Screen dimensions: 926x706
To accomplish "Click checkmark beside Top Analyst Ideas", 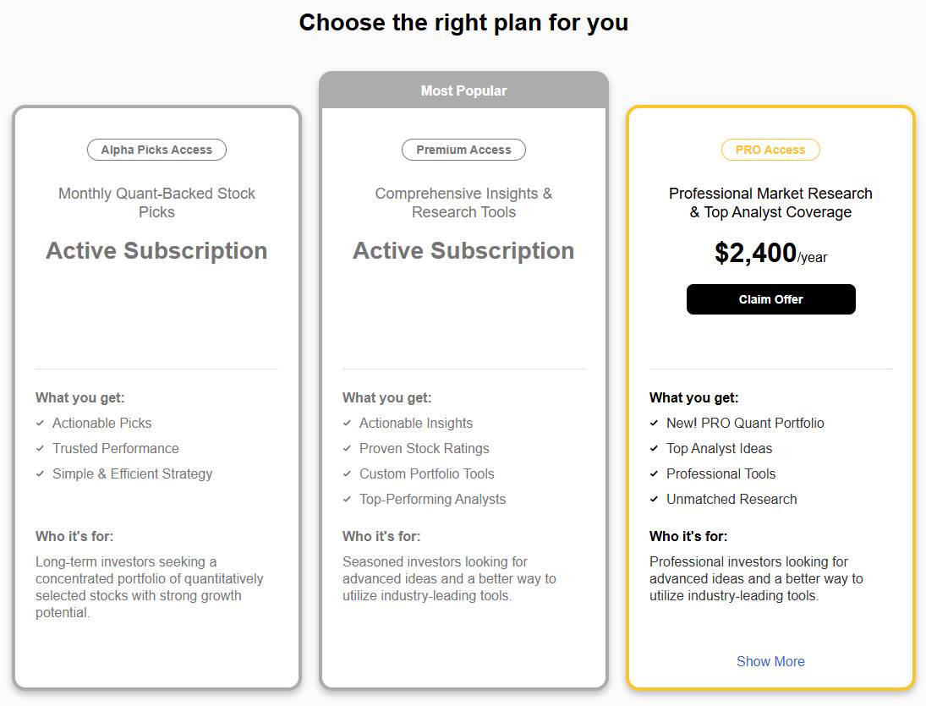I will (655, 448).
